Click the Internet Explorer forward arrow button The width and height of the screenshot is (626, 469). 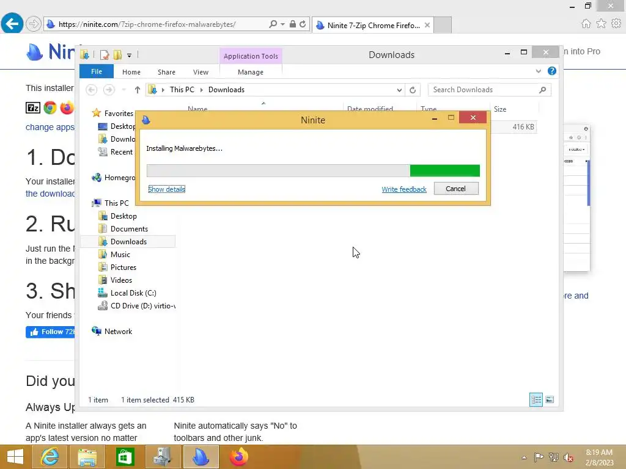[x=34, y=24]
